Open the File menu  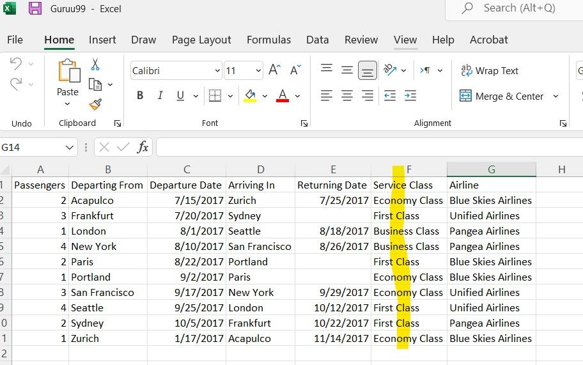click(15, 40)
